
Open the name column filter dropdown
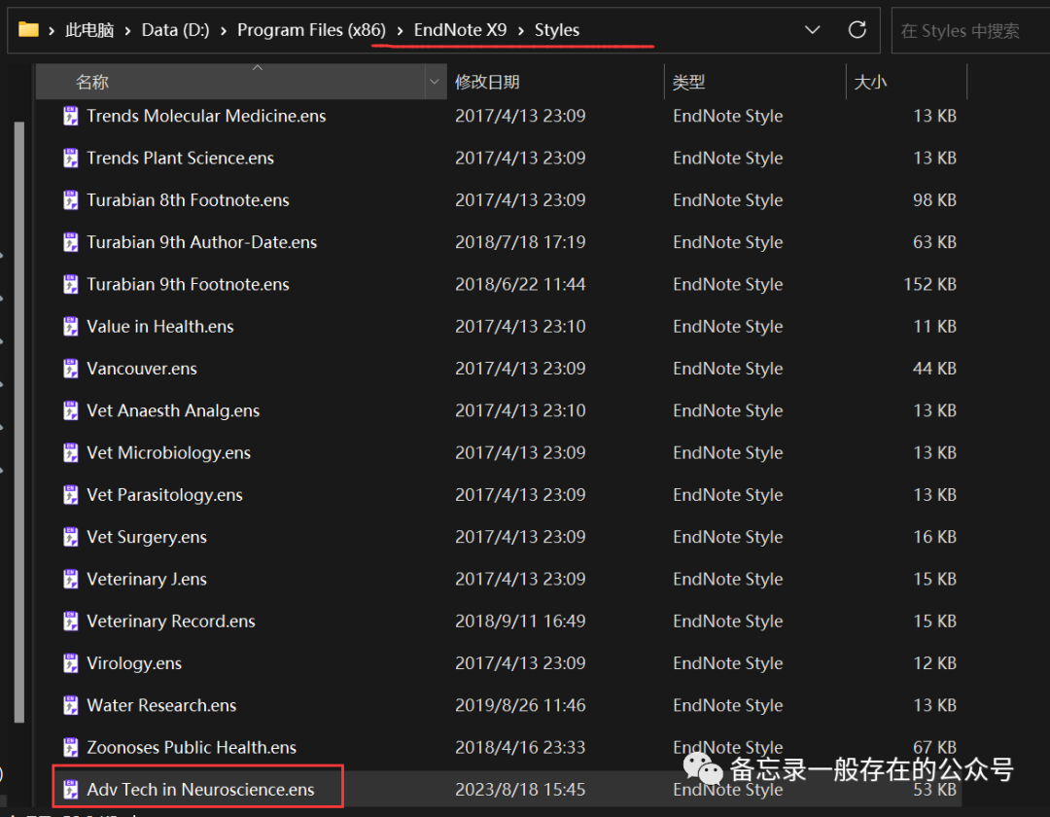pos(435,82)
